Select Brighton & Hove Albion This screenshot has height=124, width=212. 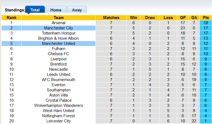point(58,38)
